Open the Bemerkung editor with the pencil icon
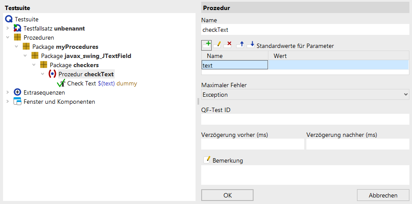This screenshot has width=412, height=204. [207, 160]
